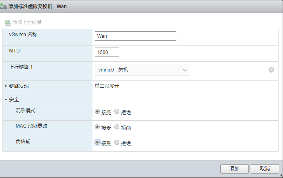Screen dimensions: 283x178
Task: Click the MTU input field
Action: pos(107,52)
